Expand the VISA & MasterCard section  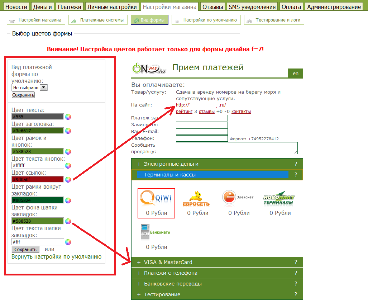(168, 262)
